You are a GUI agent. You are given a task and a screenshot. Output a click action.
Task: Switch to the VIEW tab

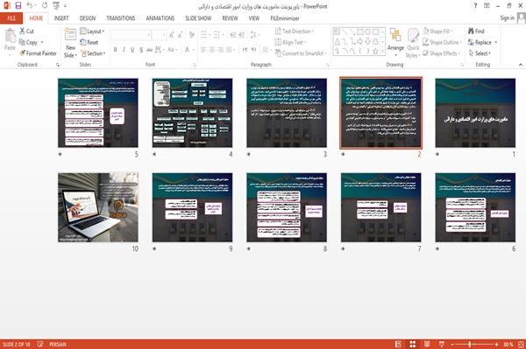point(254,18)
